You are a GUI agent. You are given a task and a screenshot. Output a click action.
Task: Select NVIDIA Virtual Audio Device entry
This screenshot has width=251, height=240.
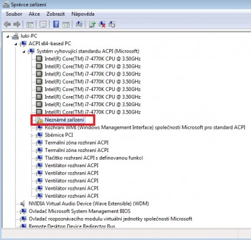point(88,204)
